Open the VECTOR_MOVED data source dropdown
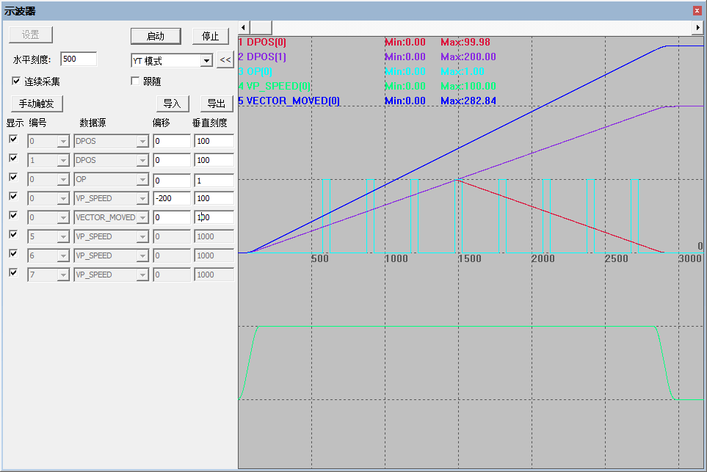This screenshot has height=472, width=707. point(142,218)
